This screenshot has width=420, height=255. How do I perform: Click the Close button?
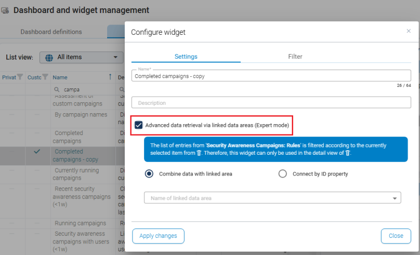click(x=396, y=236)
